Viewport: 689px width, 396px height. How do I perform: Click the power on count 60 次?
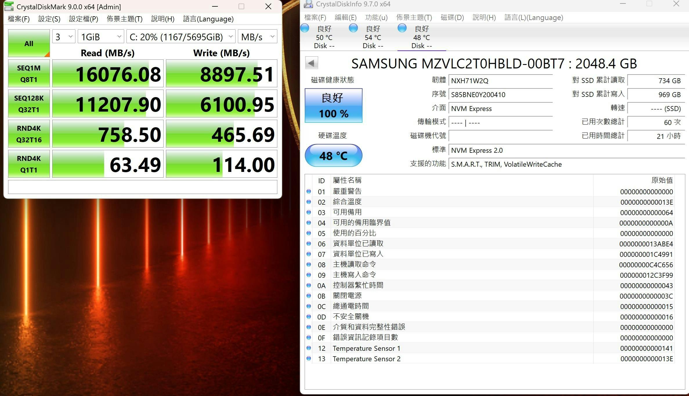(x=656, y=122)
